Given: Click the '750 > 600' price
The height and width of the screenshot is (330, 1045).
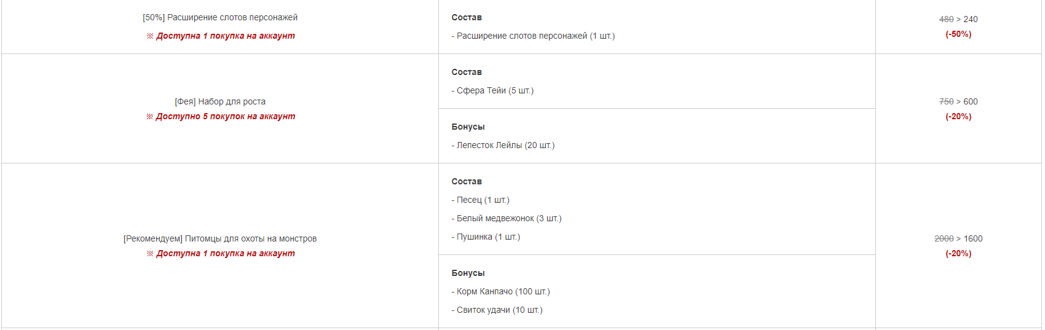Looking at the screenshot, I should 958,101.
